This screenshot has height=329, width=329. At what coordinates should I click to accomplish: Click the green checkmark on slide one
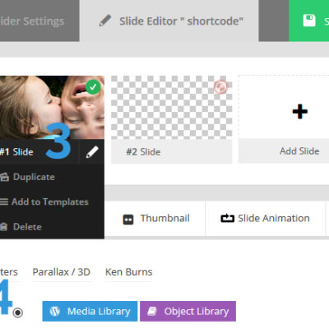click(93, 87)
